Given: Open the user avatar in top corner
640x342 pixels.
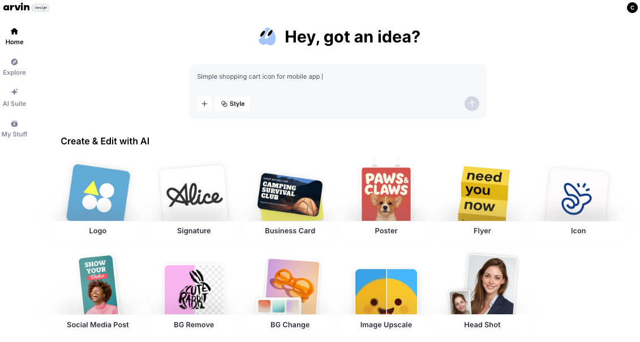Looking at the screenshot, I should coord(632,8).
